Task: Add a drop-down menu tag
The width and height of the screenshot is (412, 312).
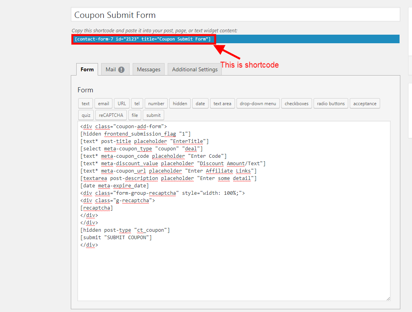Action: [258, 104]
